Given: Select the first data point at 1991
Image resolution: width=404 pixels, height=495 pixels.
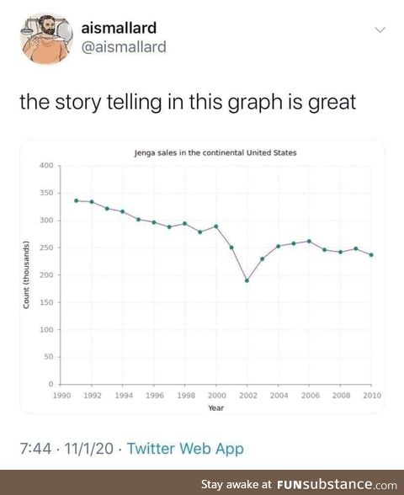Looking at the screenshot, I should [76, 200].
